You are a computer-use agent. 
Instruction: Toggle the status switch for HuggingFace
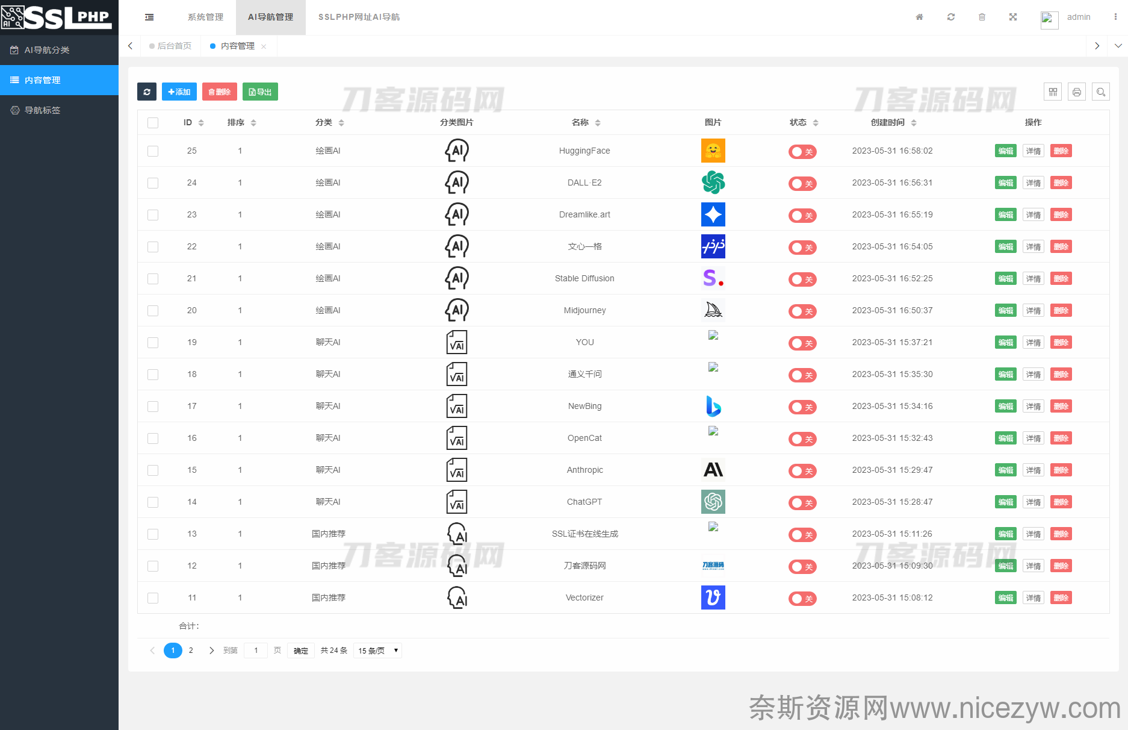[802, 152]
